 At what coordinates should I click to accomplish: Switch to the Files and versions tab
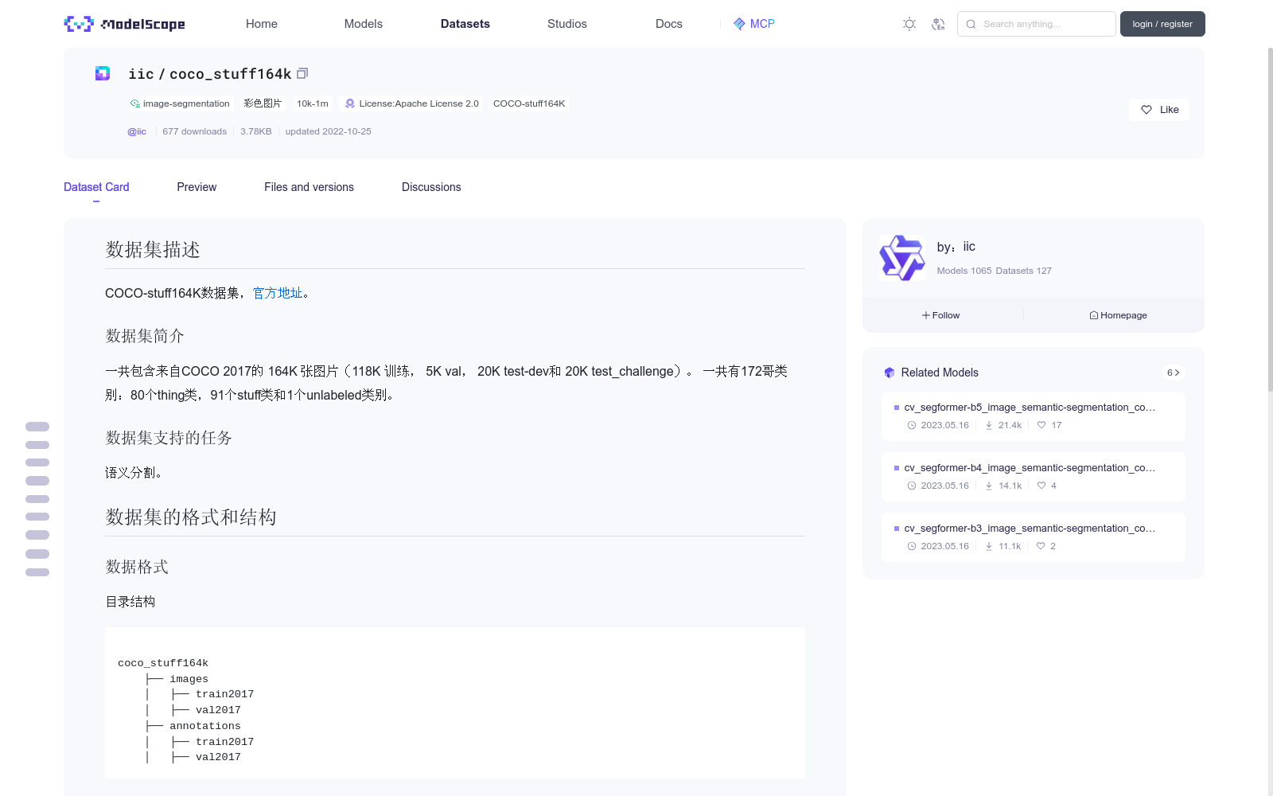click(x=309, y=187)
